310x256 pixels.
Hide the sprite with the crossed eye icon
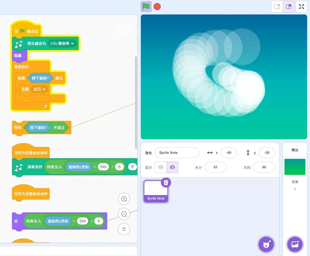[x=173, y=167]
